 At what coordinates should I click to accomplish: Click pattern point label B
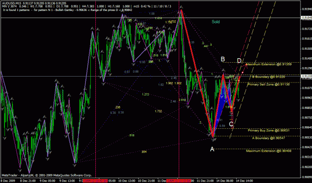[223, 59]
